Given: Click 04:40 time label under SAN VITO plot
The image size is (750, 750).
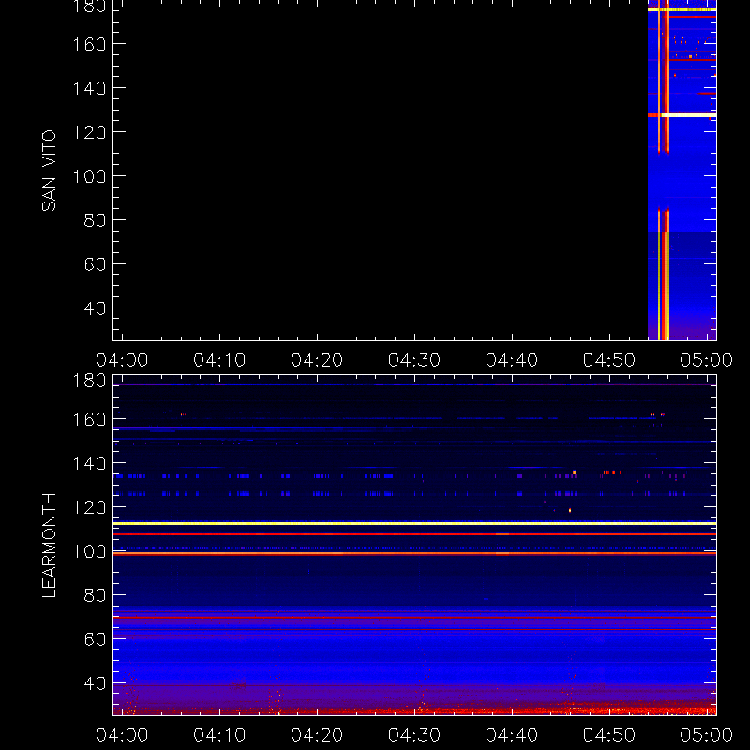Looking at the screenshot, I should coord(512,360).
